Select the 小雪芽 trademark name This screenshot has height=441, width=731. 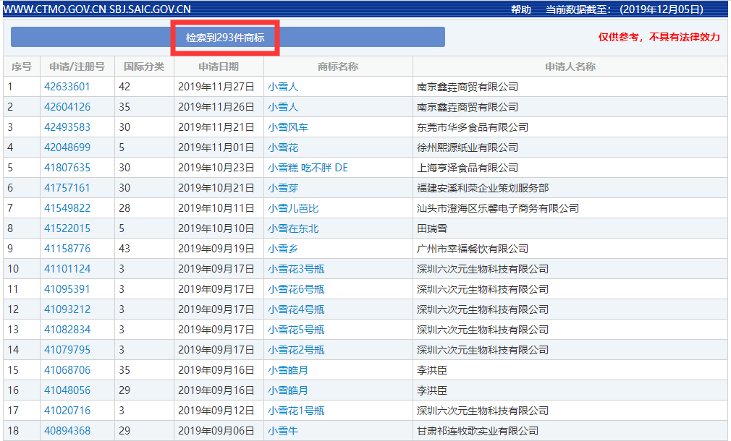pyautogui.click(x=282, y=188)
